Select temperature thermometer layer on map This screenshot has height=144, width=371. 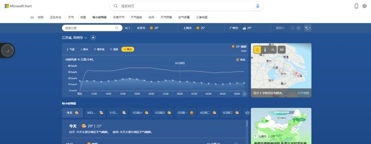(x=265, y=50)
